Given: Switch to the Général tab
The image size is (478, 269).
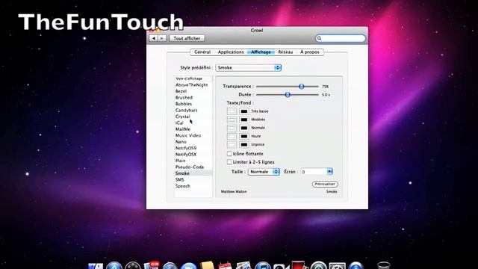Looking at the screenshot, I should [x=202, y=52].
